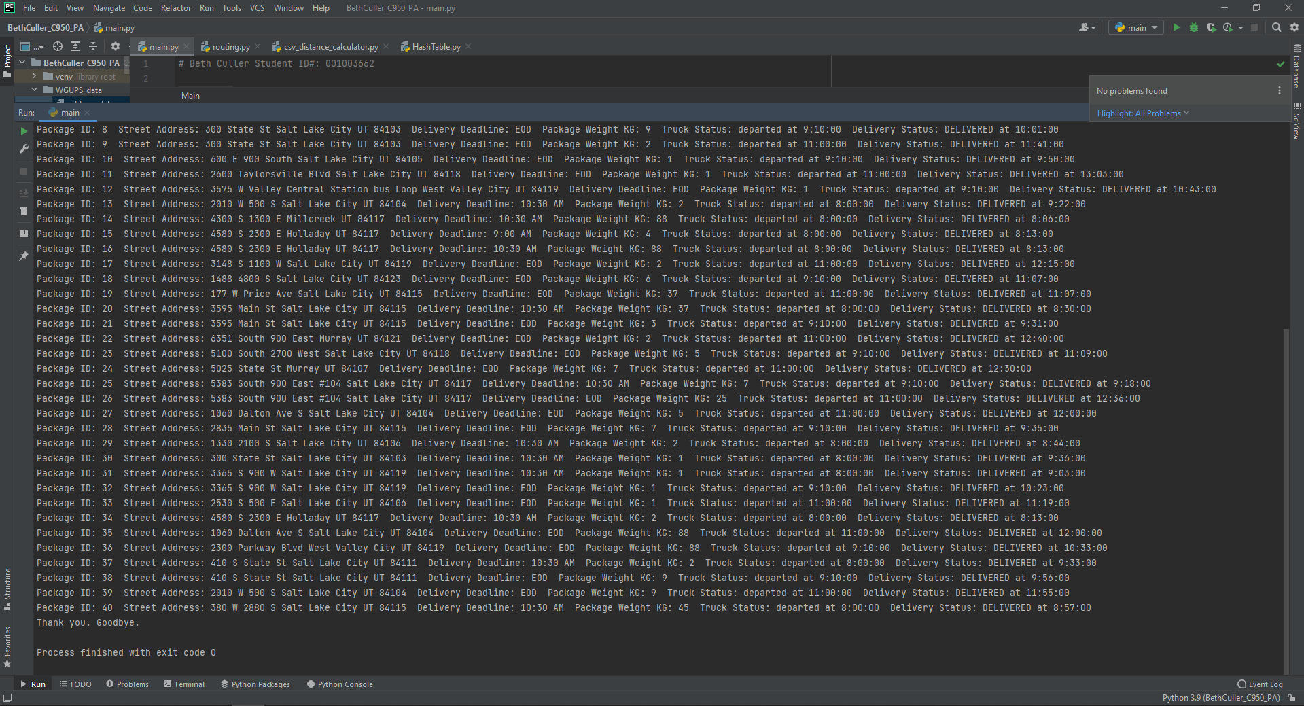The height and width of the screenshot is (706, 1304).
Task: Collapse the WGUPS_data folder
Action: (x=34, y=90)
